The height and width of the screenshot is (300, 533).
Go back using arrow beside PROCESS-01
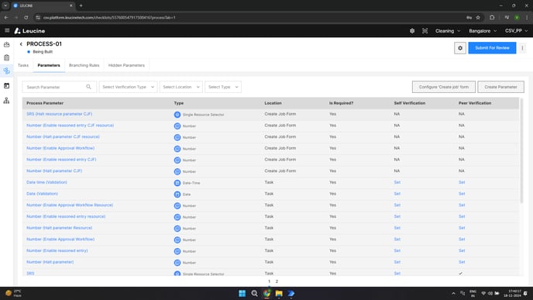click(x=21, y=44)
